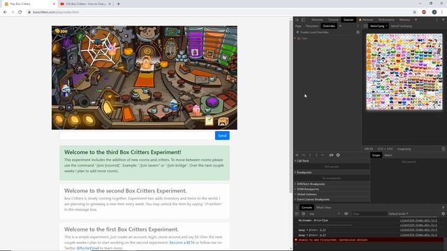Click the checklist icon in game
This screenshot has height=251, width=447.
pyautogui.click(x=209, y=121)
